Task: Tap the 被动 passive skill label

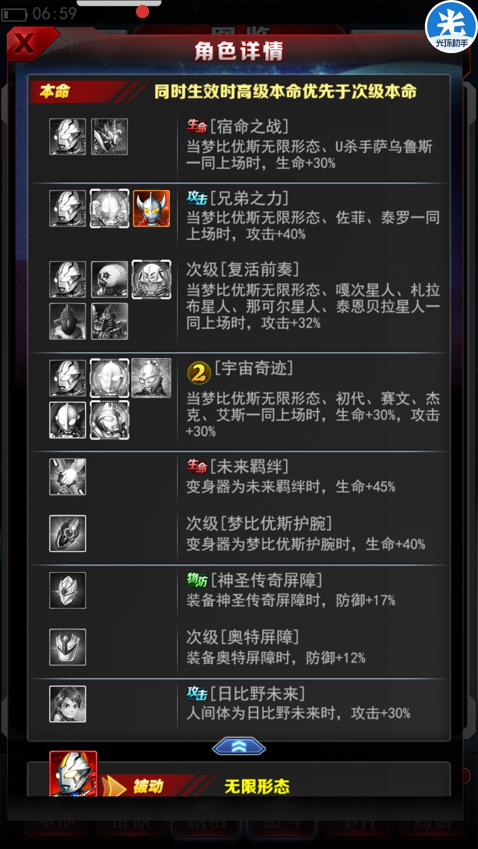Action: (x=148, y=786)
